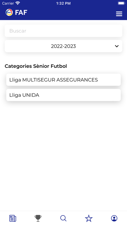Screen dimensions: 127x226
Task: Tap the 1:32 PM clock
Action: [63, 3]
